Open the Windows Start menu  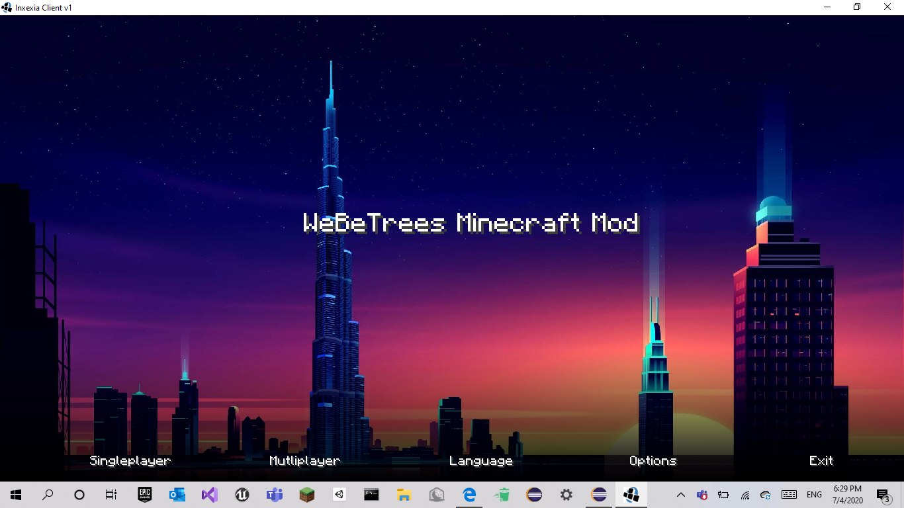tap(16, 495)
